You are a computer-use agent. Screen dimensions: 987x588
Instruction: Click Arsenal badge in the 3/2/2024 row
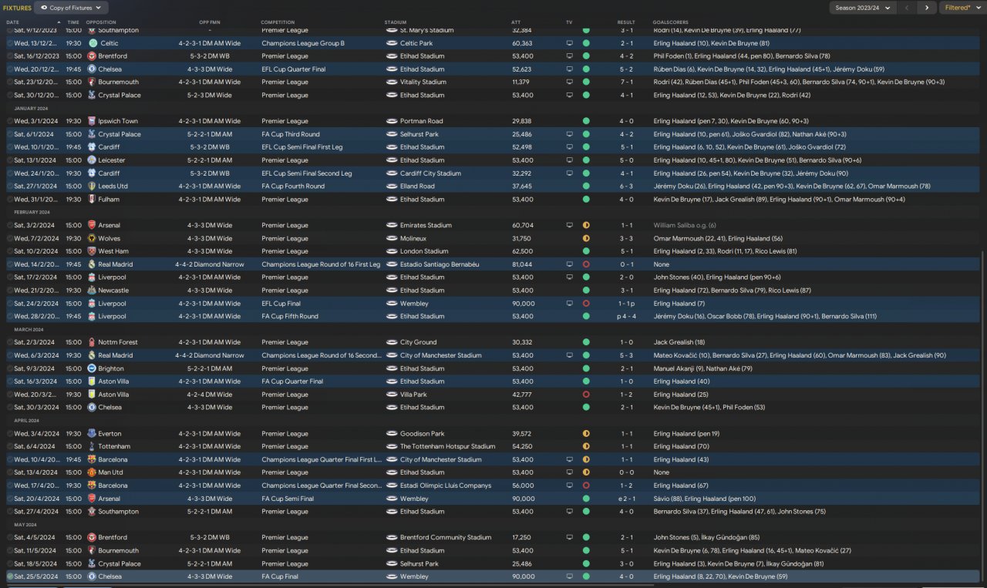click(93, 226)
